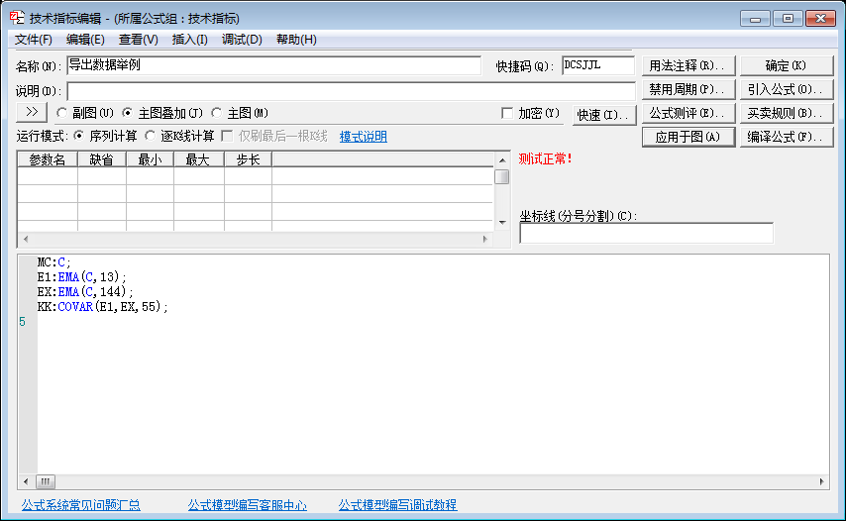Click the 禁用周期(P).. button
Image resolution: width=846 pixels, height=521 pixels.
pos(687,89)
